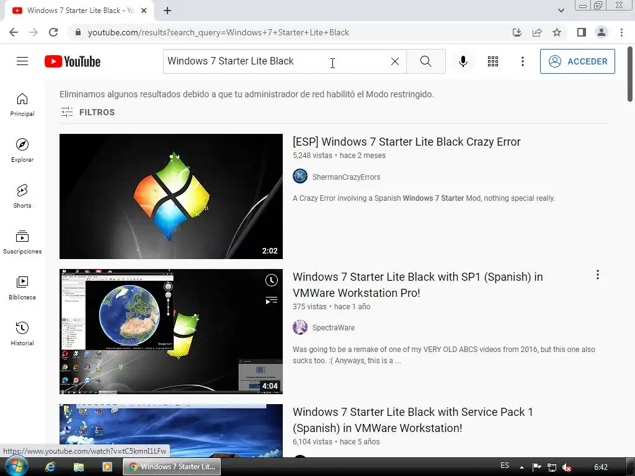Image resolution: width=635 pixels, height=476 pixels.
Task: Open Windows Media Player from the taskbar
Action: (107, 467)
